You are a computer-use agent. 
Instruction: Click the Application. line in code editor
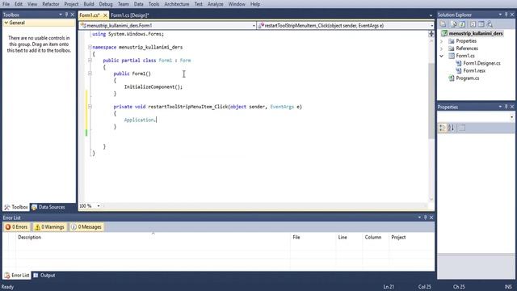coord(140,120)
